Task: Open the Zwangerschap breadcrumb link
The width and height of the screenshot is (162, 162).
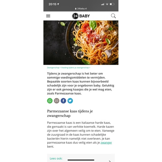Action: tap(53, 68)
